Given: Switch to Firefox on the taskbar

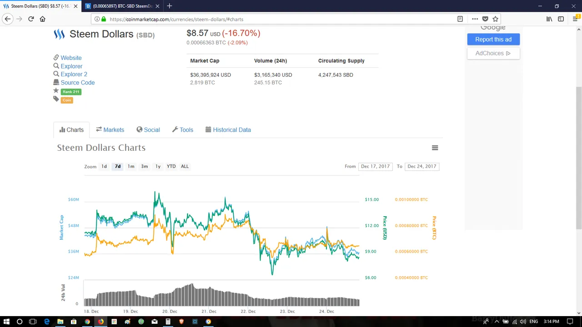Looking at the screenshot, I should point(100,322).
